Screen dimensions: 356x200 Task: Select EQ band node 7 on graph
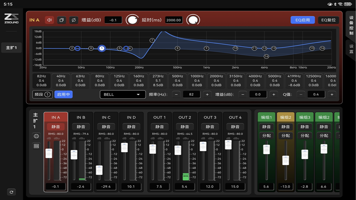click(152, 40)
